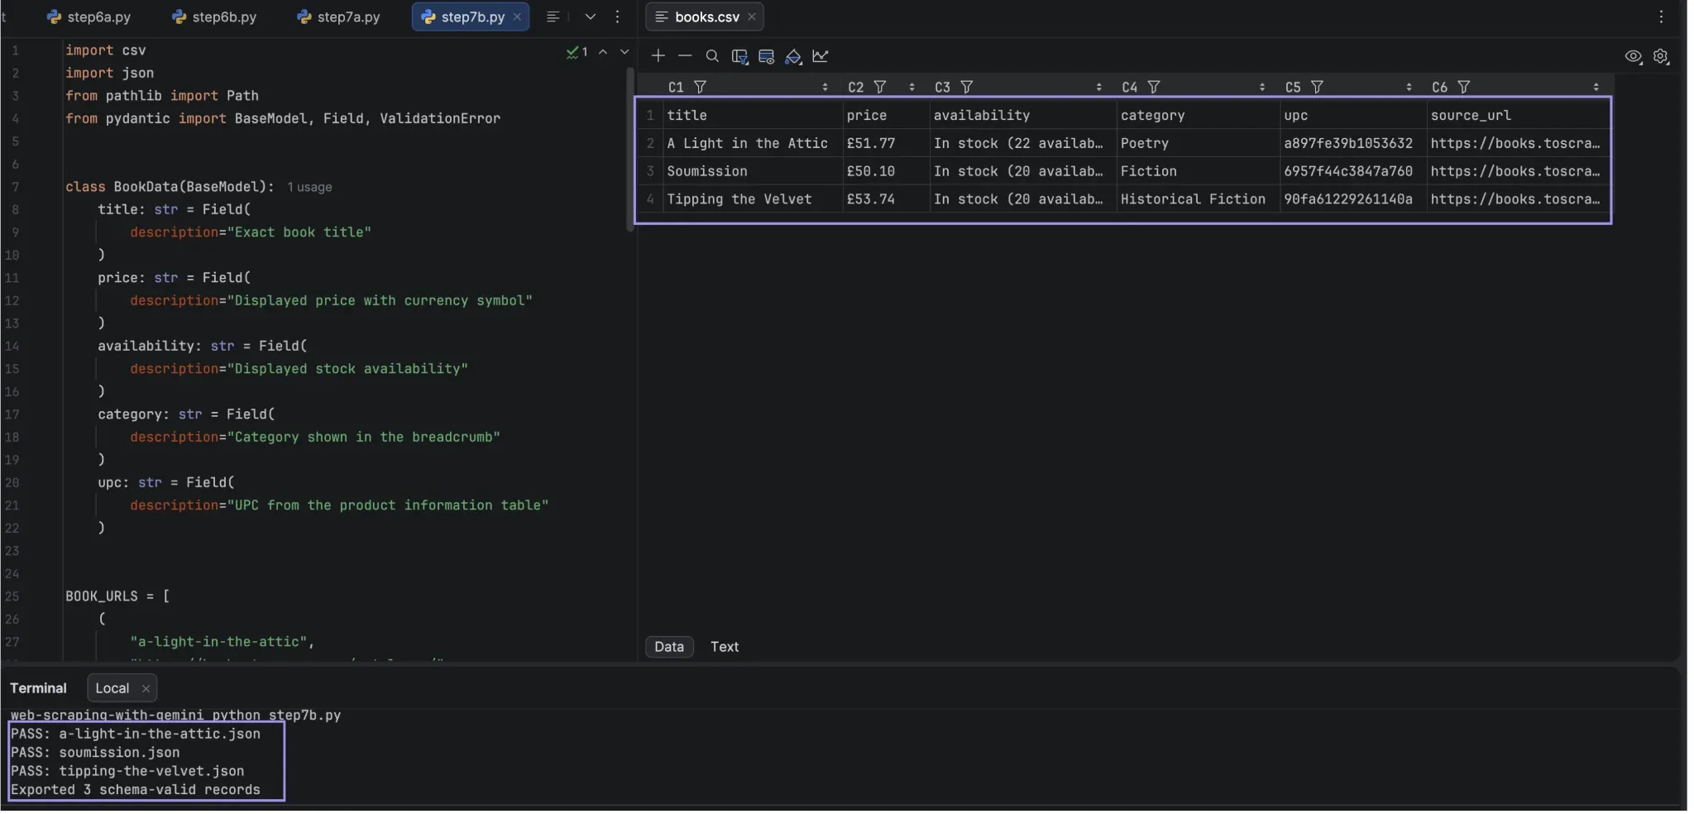
Task: Sort column C3 with its arrows
Action: [x=1098, y=87]
